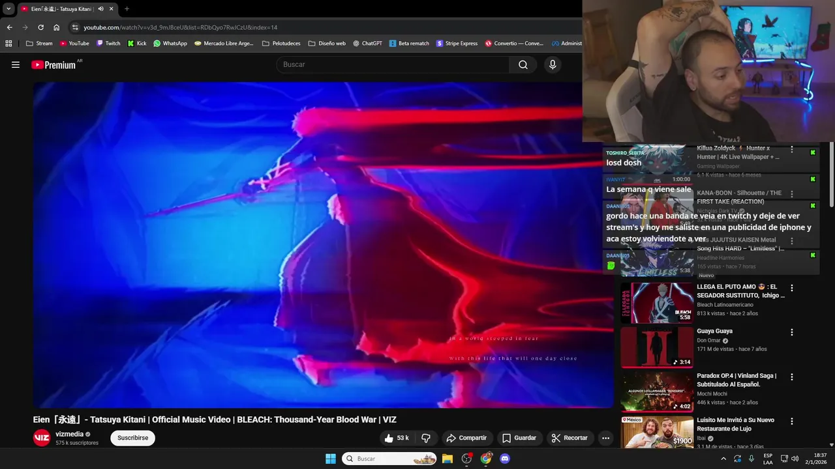Image resolution: width=835 pixels, height=469 pixels.
Task: Open Mercado Libre Argentina bookmark
Action: coord(224,44)
